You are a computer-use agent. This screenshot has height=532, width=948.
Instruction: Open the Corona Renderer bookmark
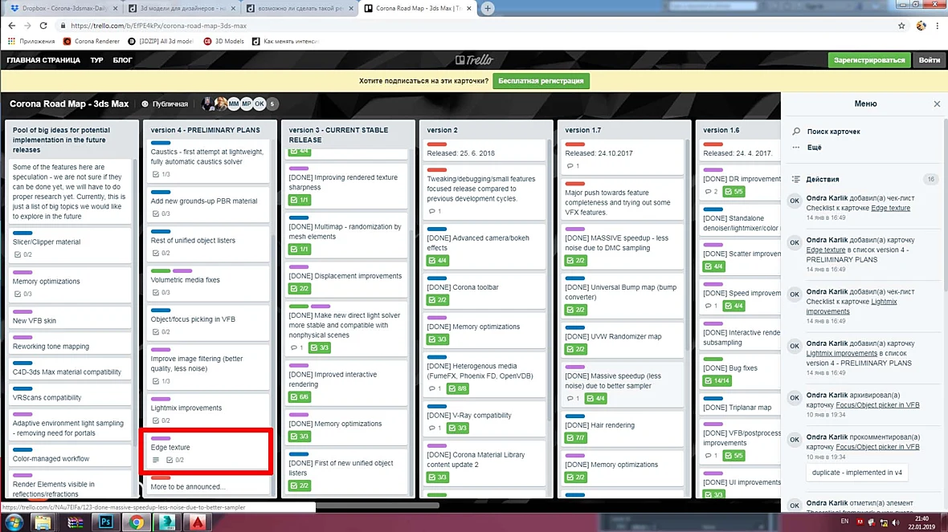(x=92, y=41)
